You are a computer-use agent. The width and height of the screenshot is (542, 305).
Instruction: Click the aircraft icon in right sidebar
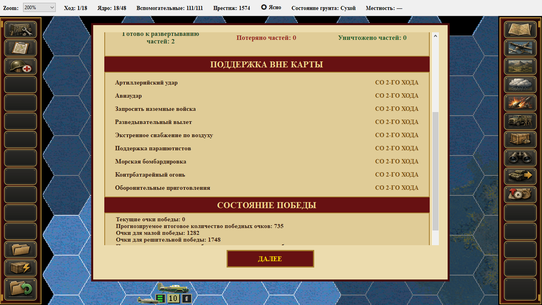(520, 48)
